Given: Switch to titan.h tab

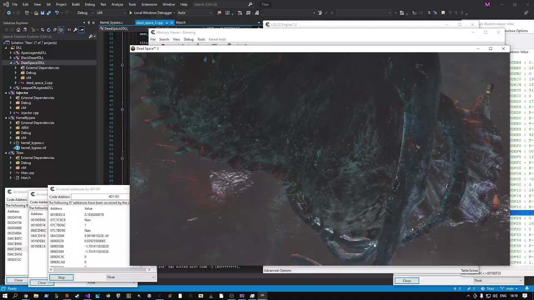Looking at the screenshot, I should pyautogui.click(x=181, y=22).
